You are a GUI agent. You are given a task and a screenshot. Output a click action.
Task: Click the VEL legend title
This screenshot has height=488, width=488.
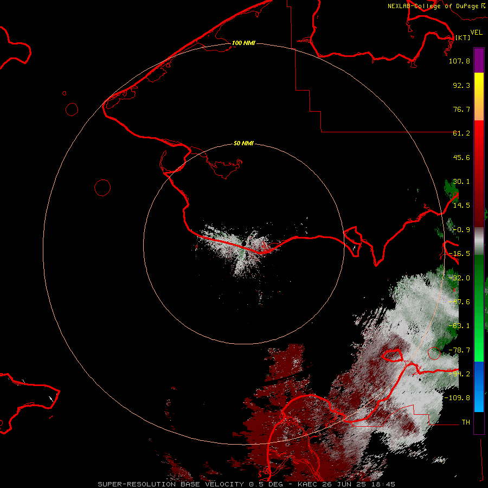pos(476,33)
